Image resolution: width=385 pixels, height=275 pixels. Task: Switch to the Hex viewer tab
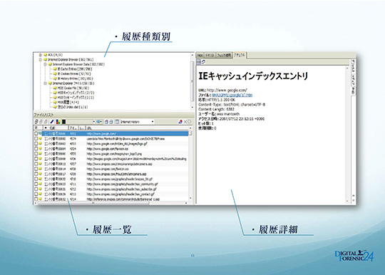pos(200,55)
